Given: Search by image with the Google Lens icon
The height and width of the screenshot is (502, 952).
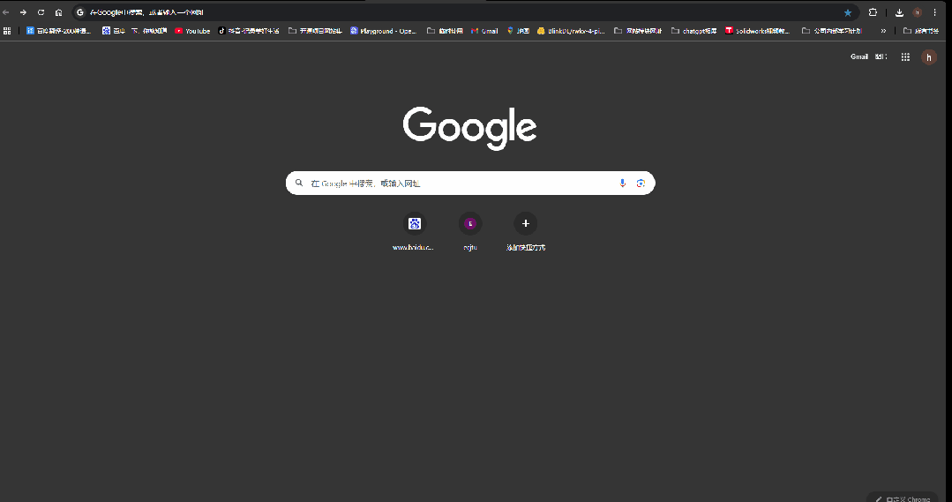Looking at the screenshot, I should coord(641,184).
